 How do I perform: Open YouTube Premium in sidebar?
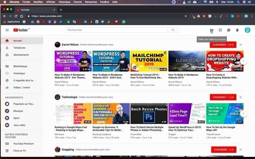tap(22, 144)
